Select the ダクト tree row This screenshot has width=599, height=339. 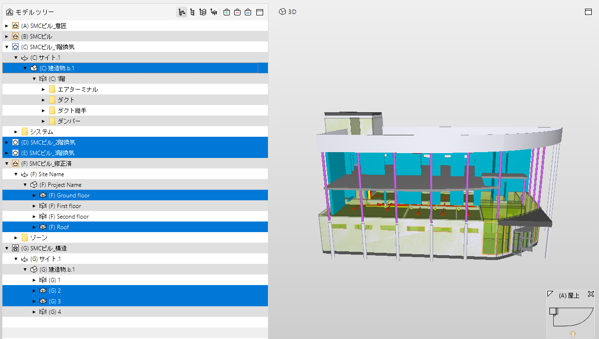pos(135,100)
